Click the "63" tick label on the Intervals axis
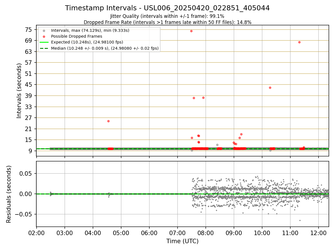Image resolution: width=335 pixels, height=251 pixels. [x=29, y=52]
